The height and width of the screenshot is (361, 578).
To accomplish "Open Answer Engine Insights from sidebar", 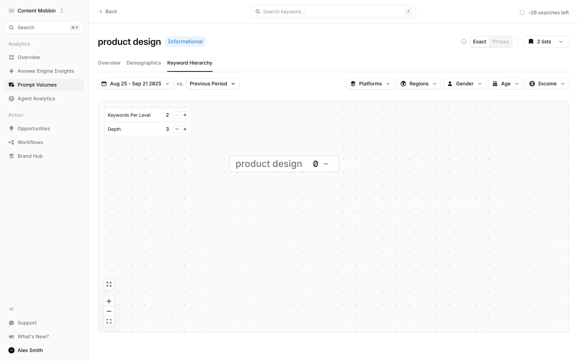I will pyautogui.click(x=45, y=71).
